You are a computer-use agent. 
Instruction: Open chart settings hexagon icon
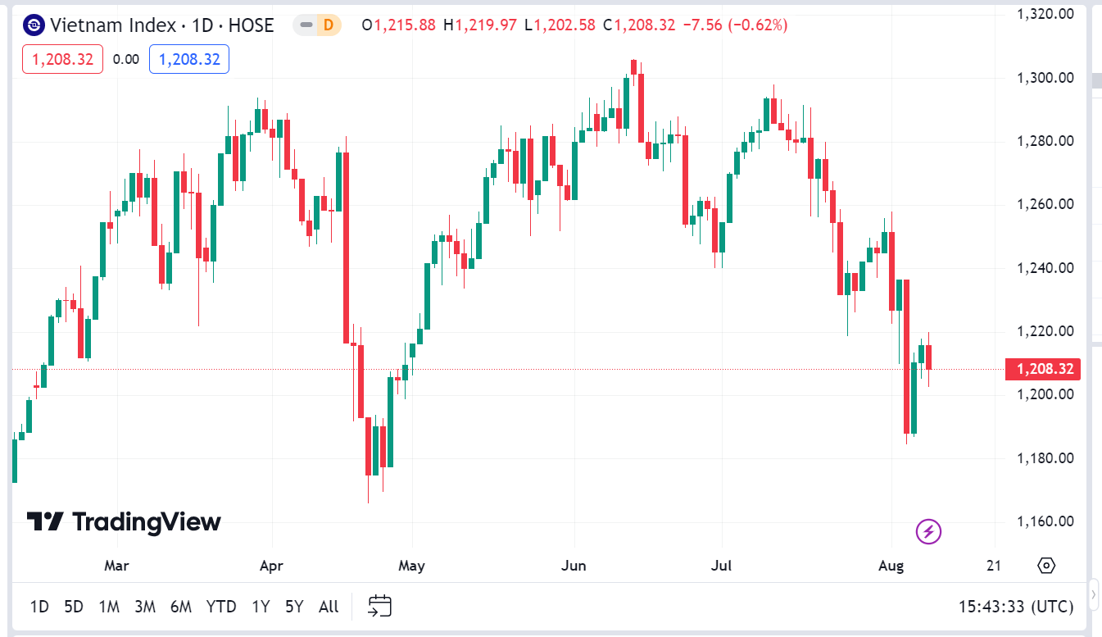1046,566
